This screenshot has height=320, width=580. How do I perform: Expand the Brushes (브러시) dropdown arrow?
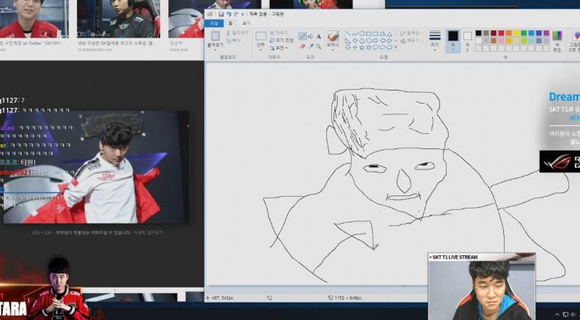[x=333, y=49]
